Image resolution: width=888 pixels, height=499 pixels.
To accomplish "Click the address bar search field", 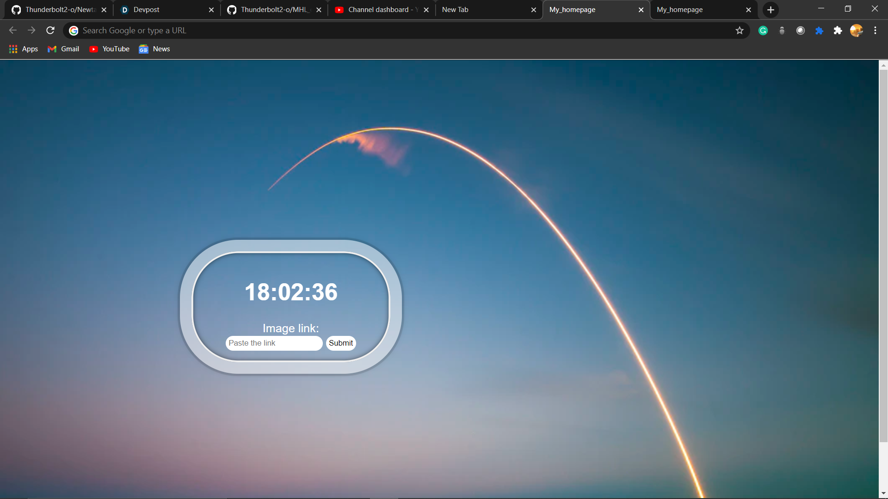I will [398, 30].
